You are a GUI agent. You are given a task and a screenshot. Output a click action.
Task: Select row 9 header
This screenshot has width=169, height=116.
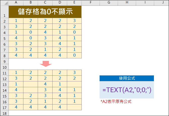point(5,61)
